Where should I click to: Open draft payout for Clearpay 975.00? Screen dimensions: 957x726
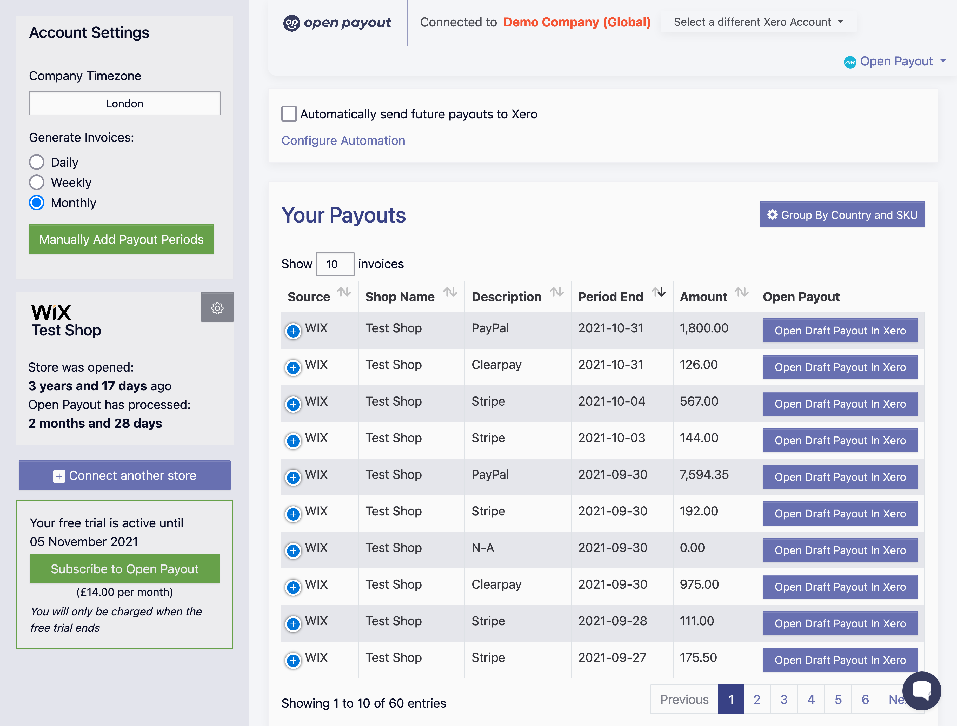(840, 587)
